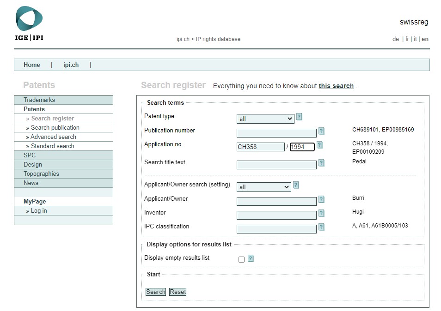The image size is (441, 311).
Task: Open the Design menu section
Action: [x=64, y=164]
